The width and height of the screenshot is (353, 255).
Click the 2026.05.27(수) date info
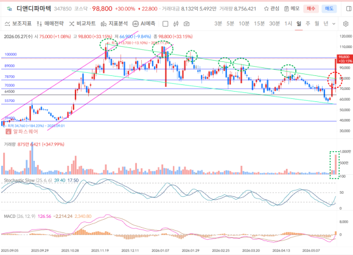[18, 36]
